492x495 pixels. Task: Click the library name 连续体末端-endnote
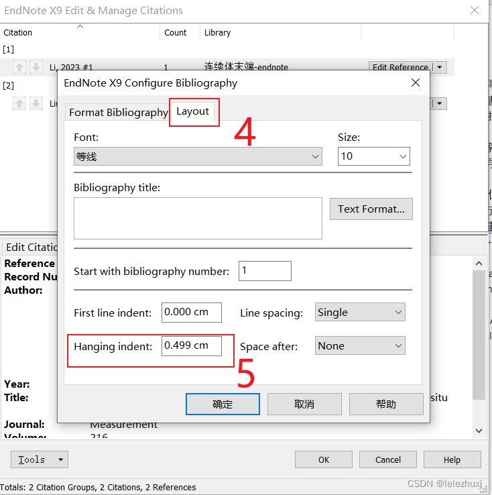point(246,66)
